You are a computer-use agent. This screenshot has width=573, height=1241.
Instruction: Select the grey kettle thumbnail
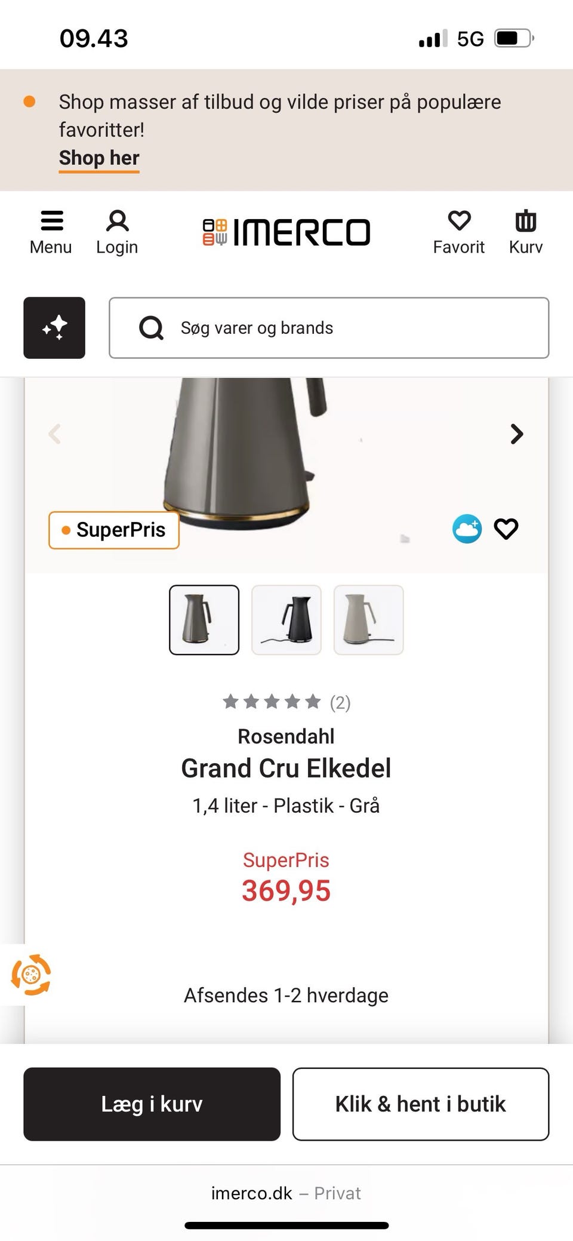204,620
